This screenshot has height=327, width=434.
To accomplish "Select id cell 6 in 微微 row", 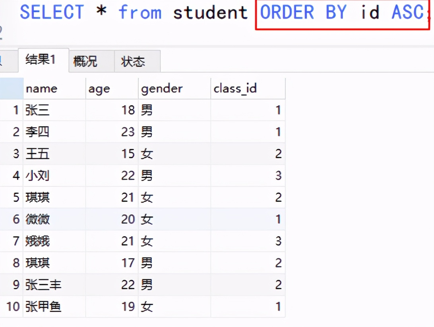I will coord(12,219).
